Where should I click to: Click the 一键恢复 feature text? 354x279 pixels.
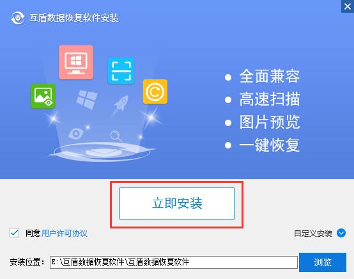[x=270, y=145]
